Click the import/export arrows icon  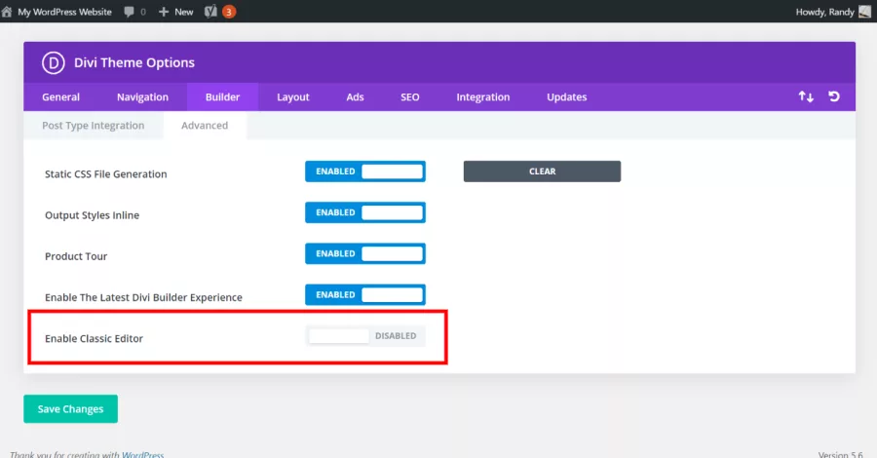[x=806, y=96]
